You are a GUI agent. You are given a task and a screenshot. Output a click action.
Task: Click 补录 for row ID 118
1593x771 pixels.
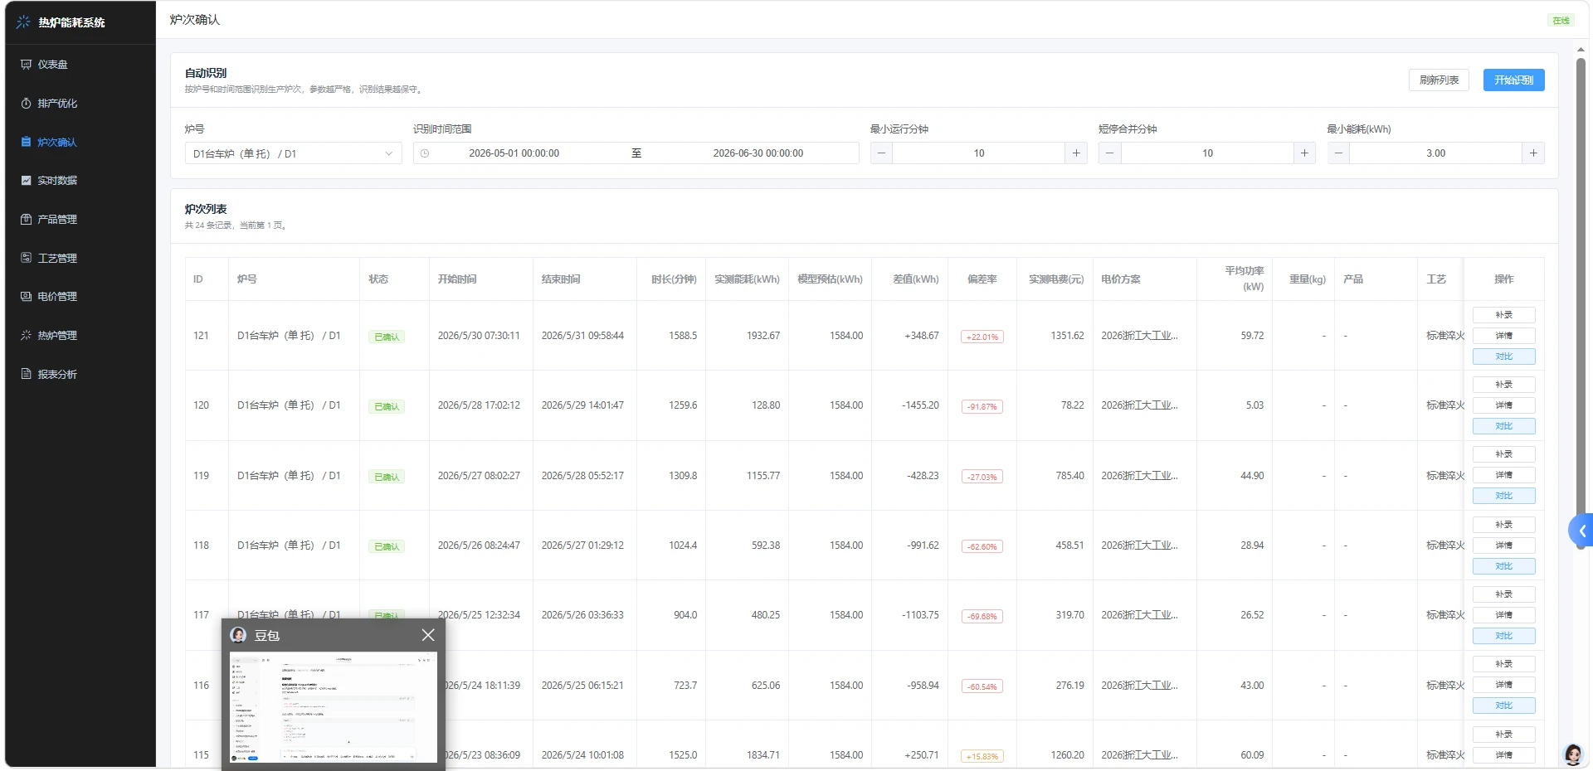[x=1503, y=525]
